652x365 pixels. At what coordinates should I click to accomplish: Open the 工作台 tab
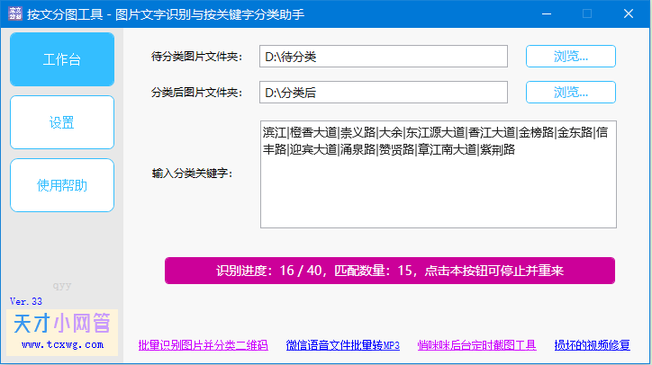coord(62,60)
